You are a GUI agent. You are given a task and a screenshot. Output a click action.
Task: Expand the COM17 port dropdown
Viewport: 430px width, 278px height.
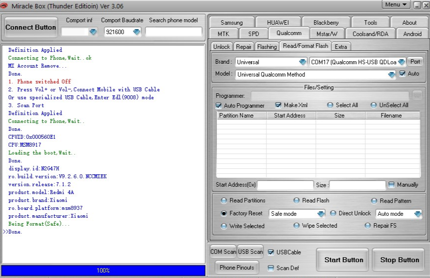[x=401, y=62]
